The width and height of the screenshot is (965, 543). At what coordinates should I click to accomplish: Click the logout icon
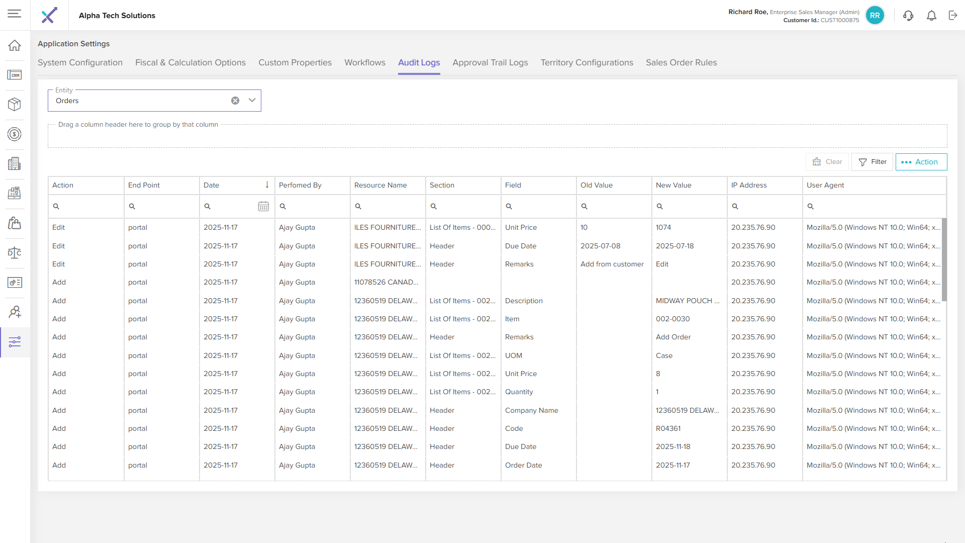click(953, 16)
